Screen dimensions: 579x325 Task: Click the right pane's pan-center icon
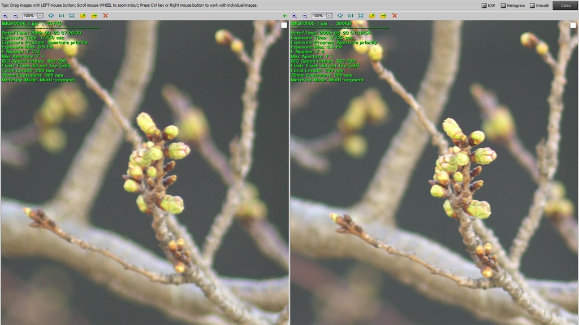pos(340,16)
